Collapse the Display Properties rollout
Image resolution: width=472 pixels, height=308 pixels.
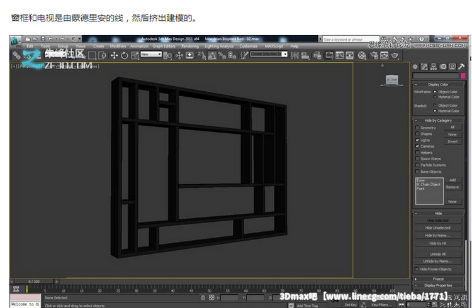[x=438, y=285]
